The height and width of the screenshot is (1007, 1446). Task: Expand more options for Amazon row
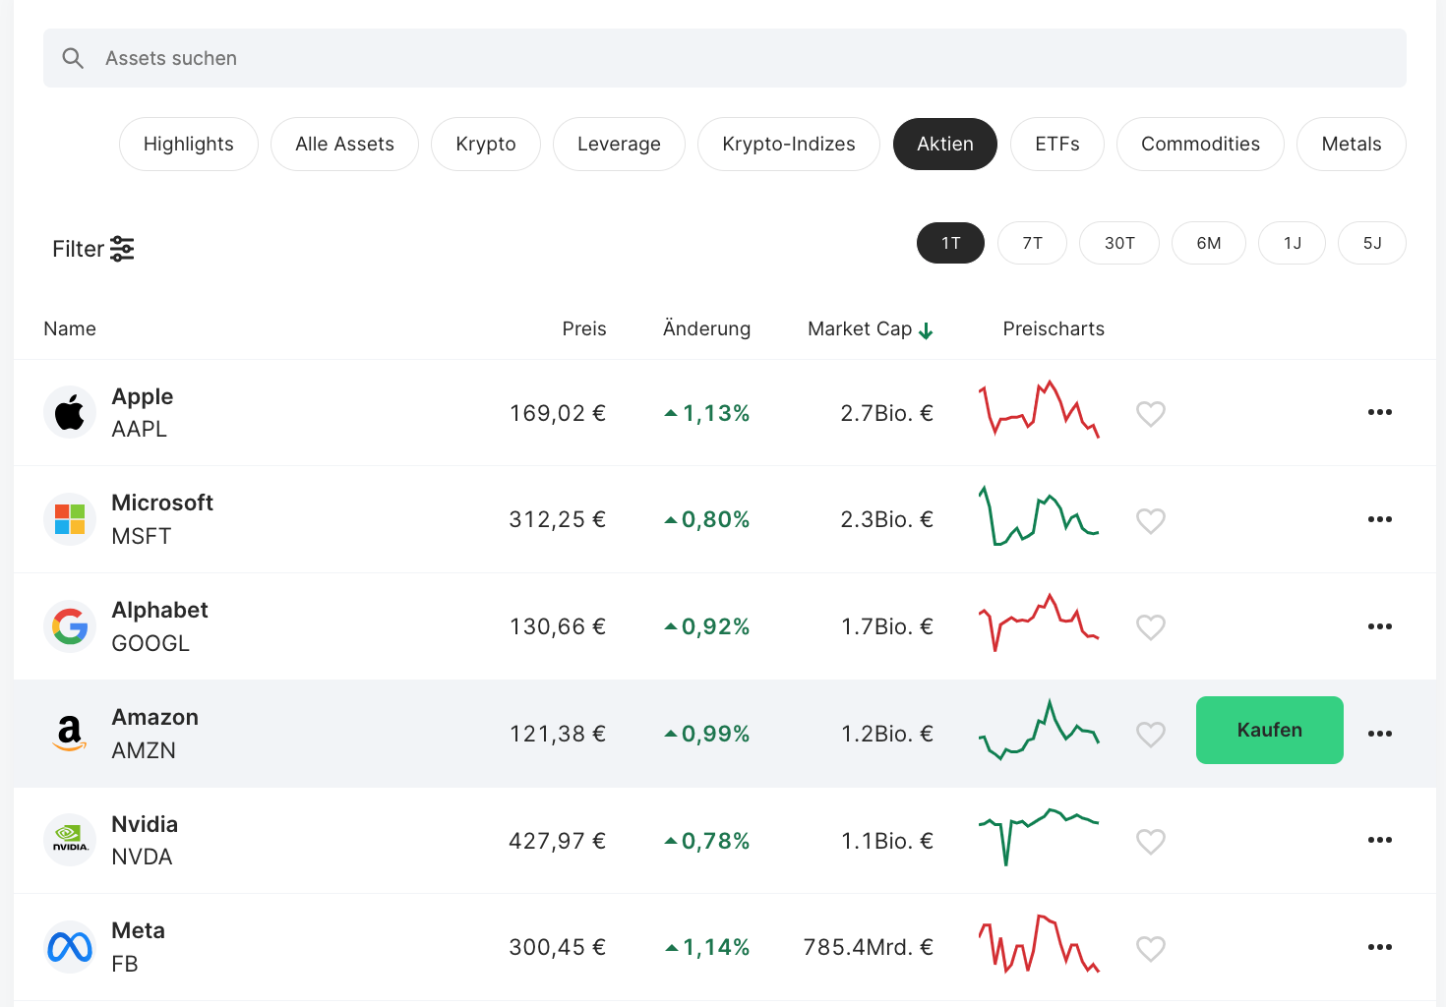(x=1379, y=734)
